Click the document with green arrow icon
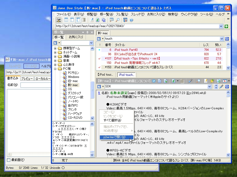The width and height of the screenshot is (237, 177). [x=166, y=81]
